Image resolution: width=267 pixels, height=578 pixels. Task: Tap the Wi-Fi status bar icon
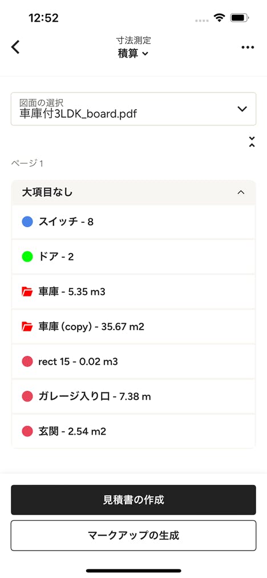click(220, 18)
